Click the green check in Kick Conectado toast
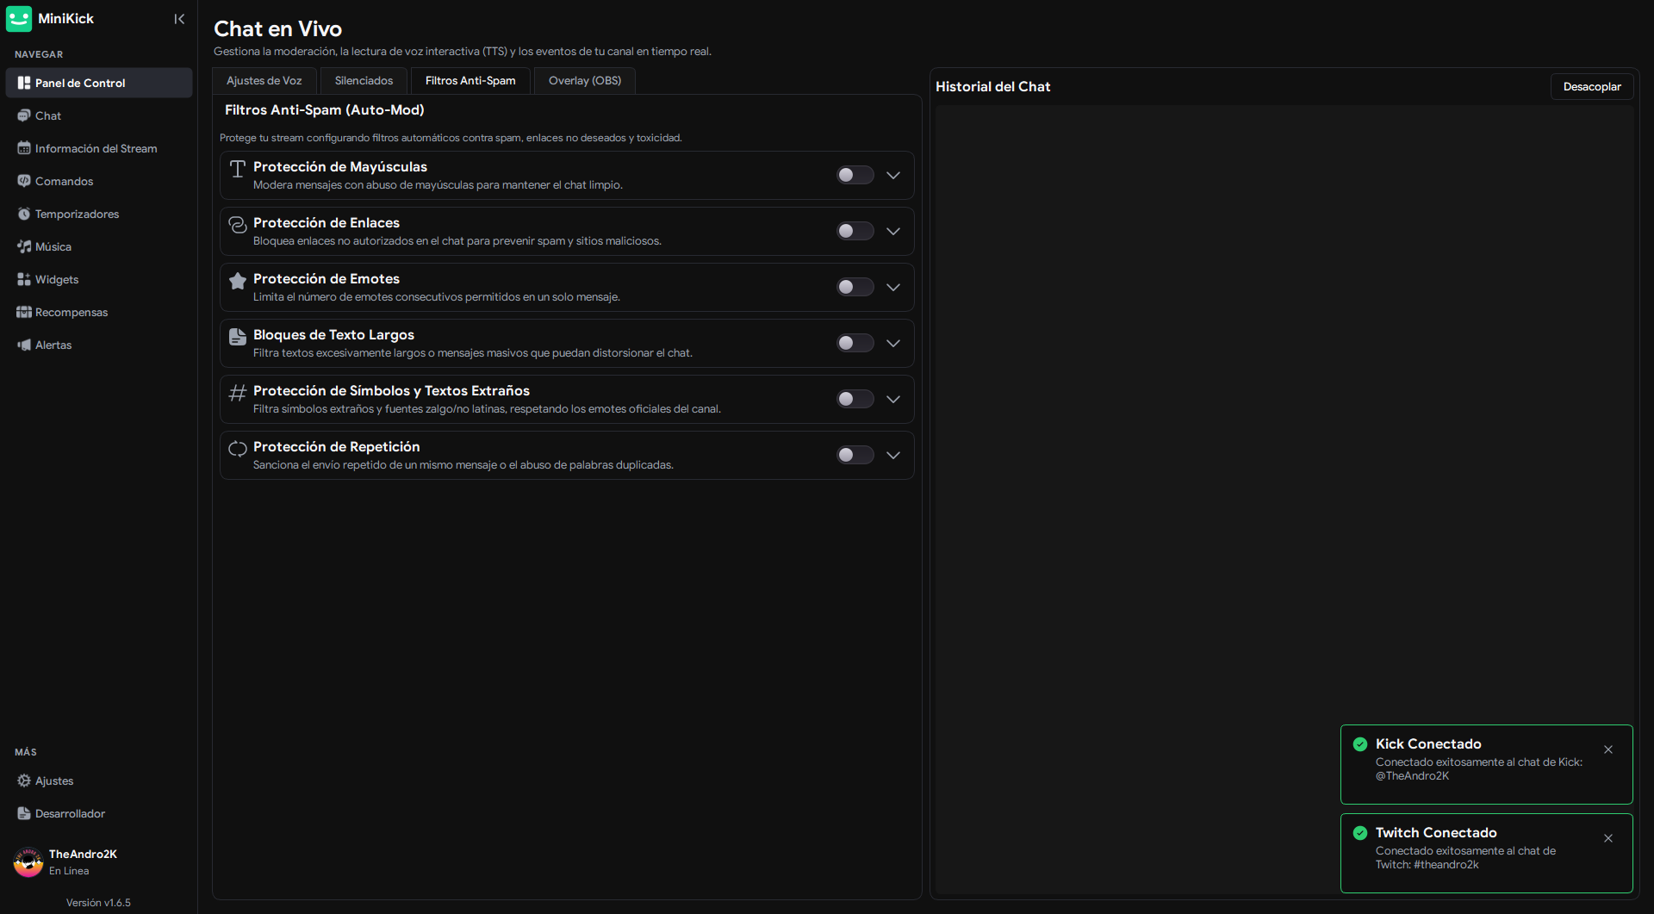 1360,744
